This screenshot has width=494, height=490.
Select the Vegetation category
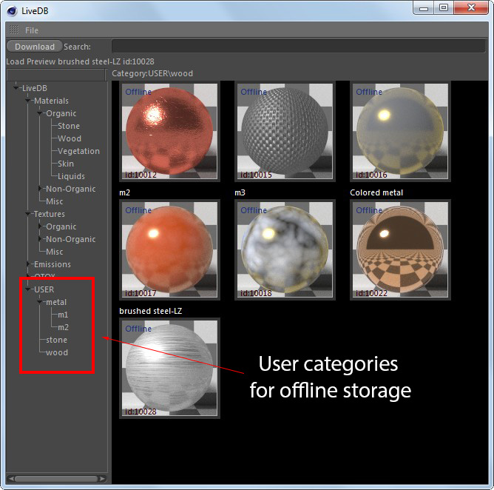[x=78, y=151]
